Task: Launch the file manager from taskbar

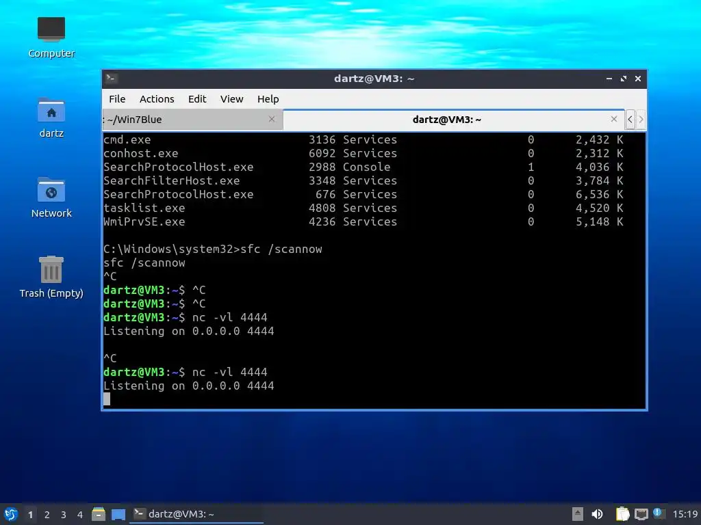Action: (99, 514)
